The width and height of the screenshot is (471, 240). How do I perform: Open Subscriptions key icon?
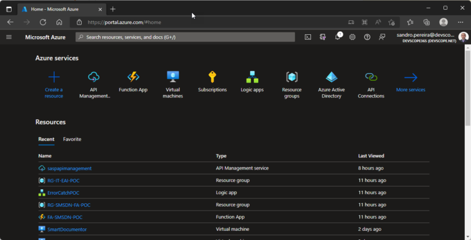pyautogui.click(x=212, y=77)
